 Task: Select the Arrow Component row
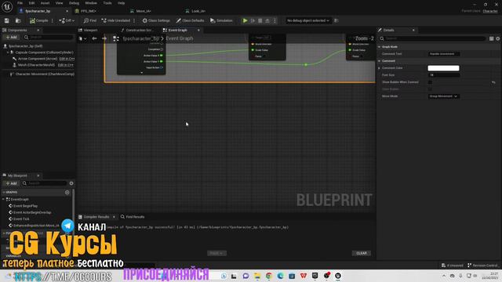pyautogui.click(x=38, y=59)
